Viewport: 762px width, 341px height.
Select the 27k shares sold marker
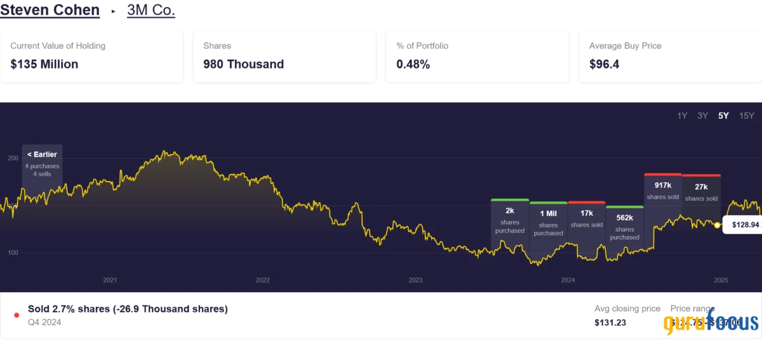pos(701,192)
